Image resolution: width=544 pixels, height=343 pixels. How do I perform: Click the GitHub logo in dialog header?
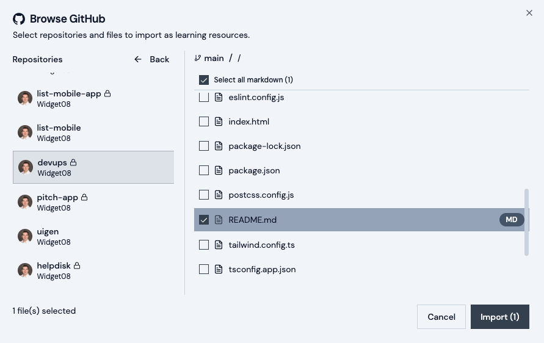coord(19,19)
